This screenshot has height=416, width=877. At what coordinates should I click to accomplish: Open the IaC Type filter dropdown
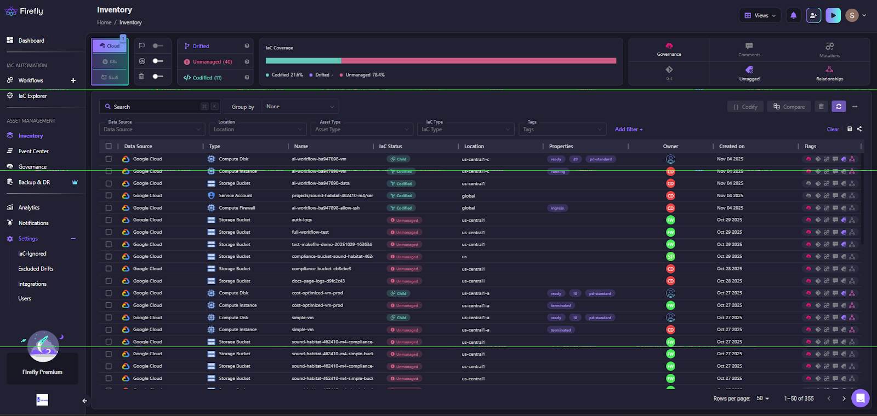pos(465,129)
